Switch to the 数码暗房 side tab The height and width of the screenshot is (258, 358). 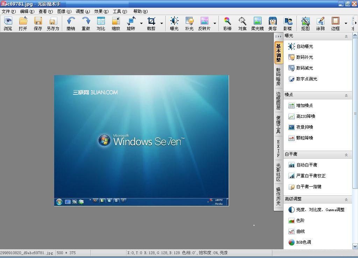point(278,77)
